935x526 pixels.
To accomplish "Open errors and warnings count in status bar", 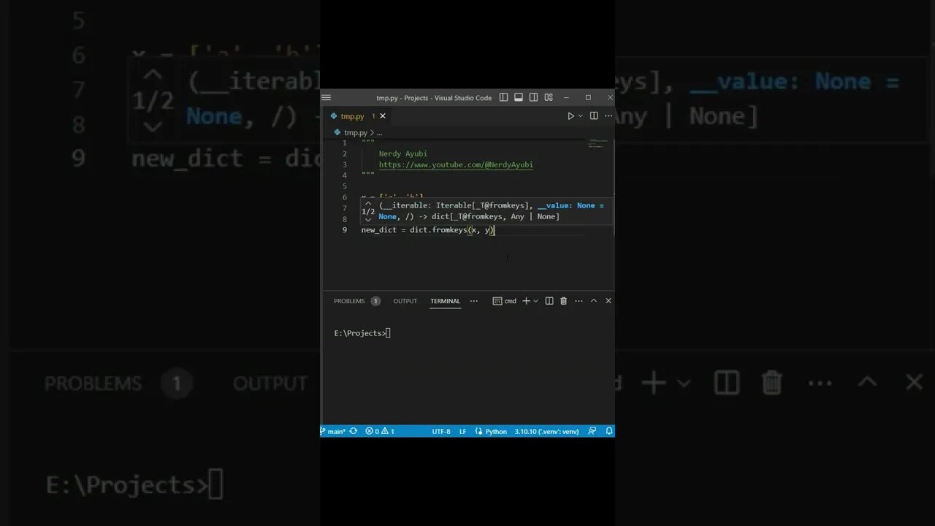I will [x=380, y=432].
